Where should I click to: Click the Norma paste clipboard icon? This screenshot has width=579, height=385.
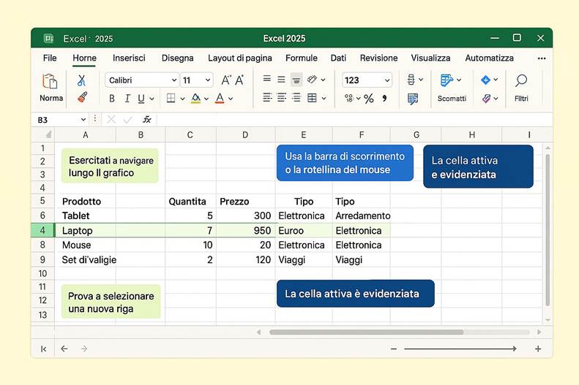point(50,81)
